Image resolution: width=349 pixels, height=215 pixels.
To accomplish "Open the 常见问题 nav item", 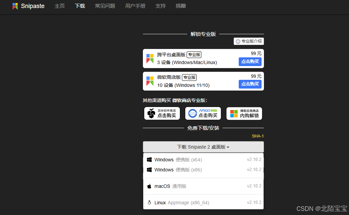I will pos(105,6).
